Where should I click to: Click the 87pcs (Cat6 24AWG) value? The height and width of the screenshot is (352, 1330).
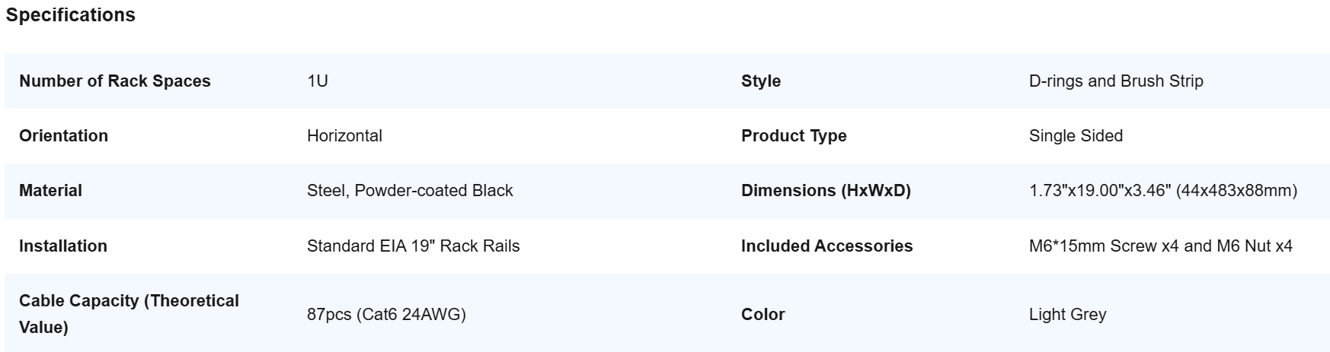[x=386, y=315]
